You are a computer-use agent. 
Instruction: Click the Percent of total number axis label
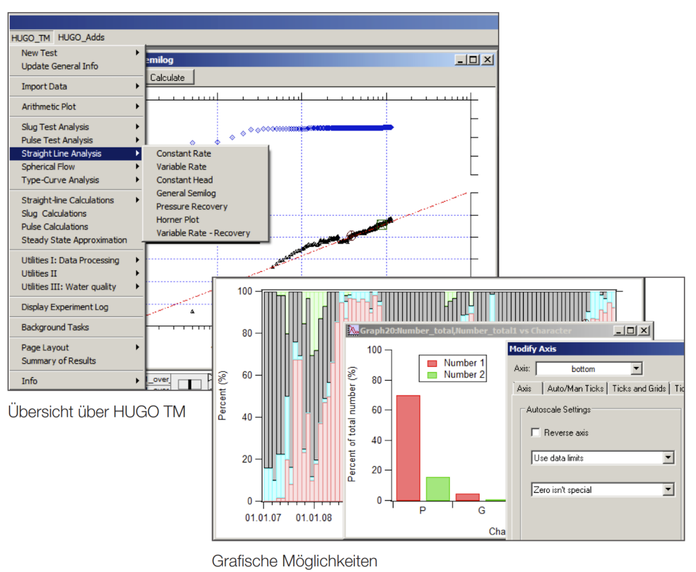tap(352, 425)
